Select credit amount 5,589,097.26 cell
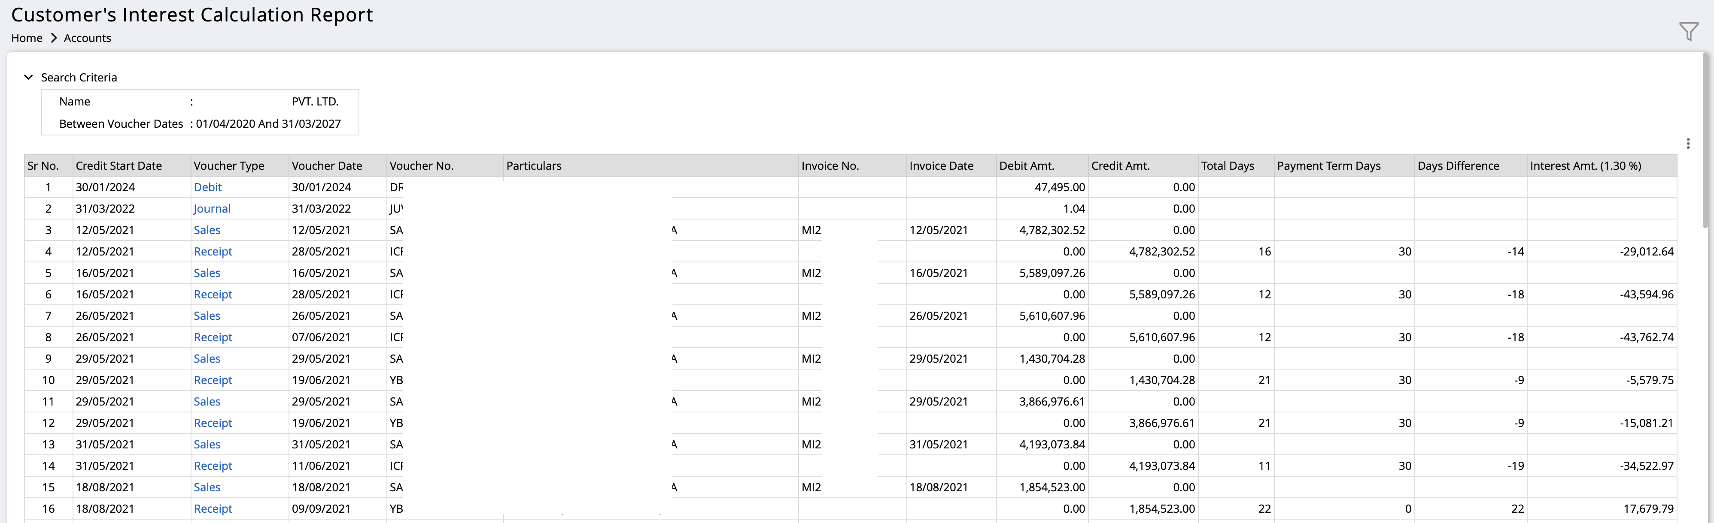Screen dimensions: 1714x523 point(1143,295)
